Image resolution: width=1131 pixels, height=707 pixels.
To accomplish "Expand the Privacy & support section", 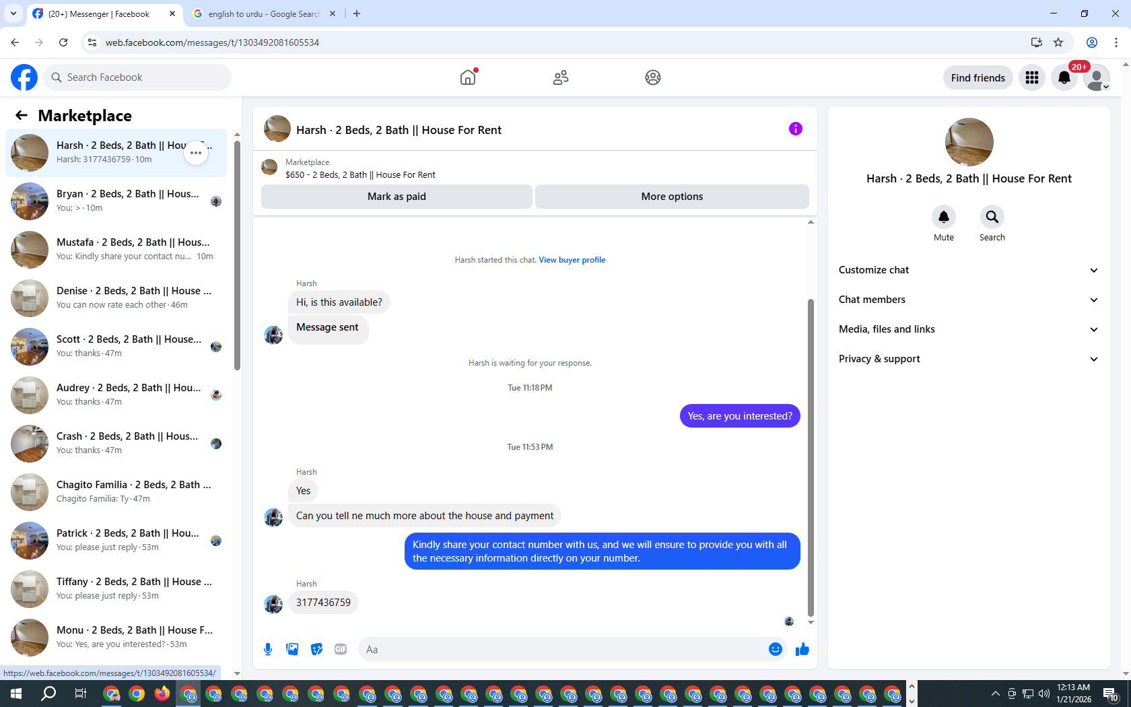I will tap(969, 359).
